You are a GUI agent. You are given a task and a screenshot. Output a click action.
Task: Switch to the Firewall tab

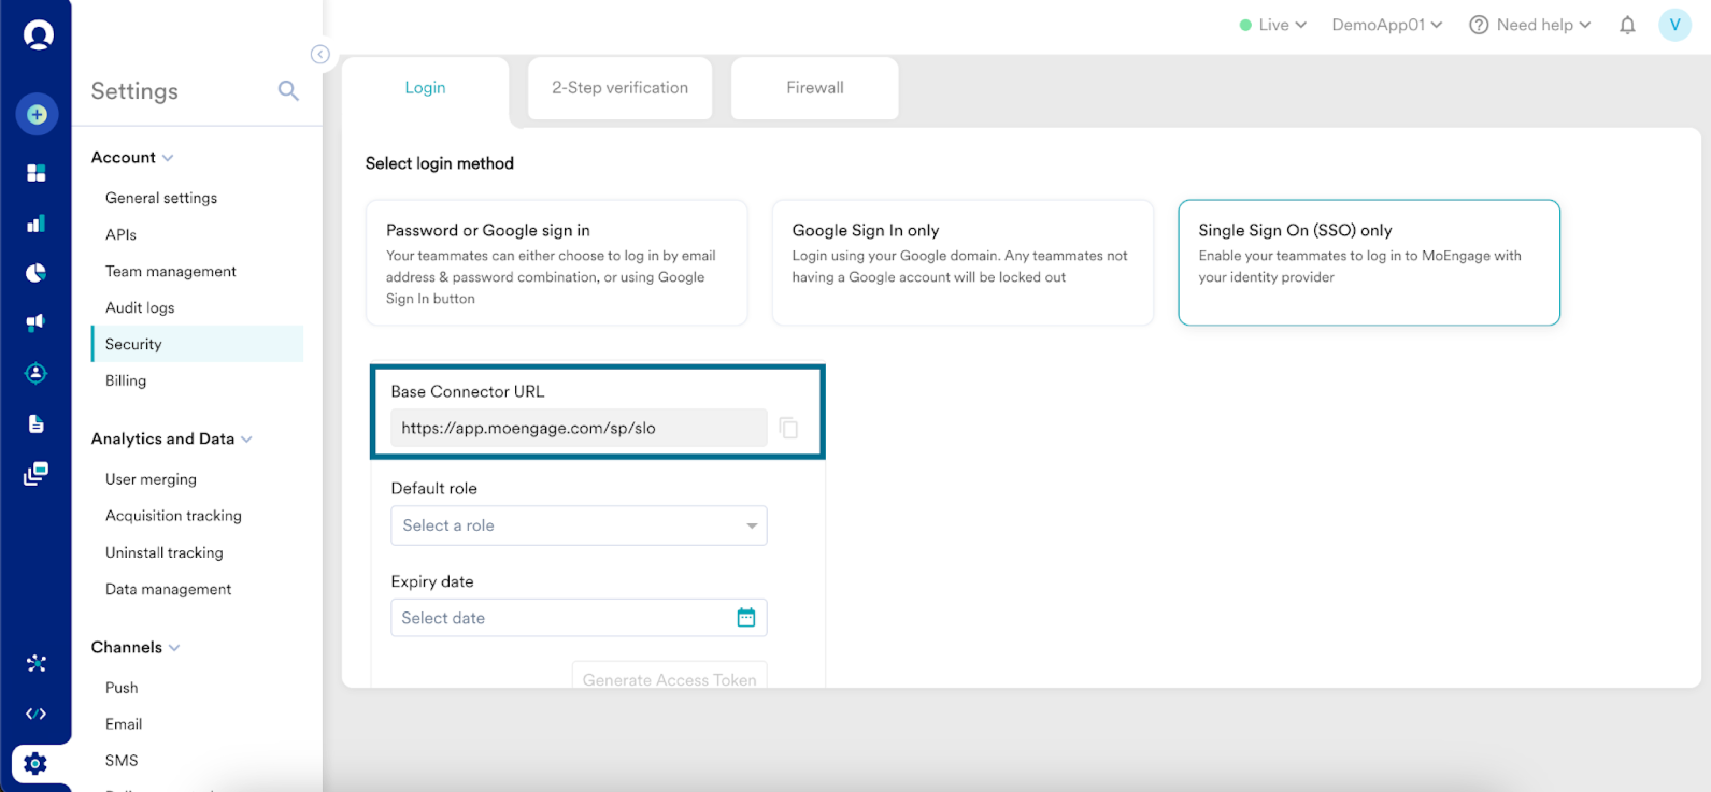[x=814, y=88]
